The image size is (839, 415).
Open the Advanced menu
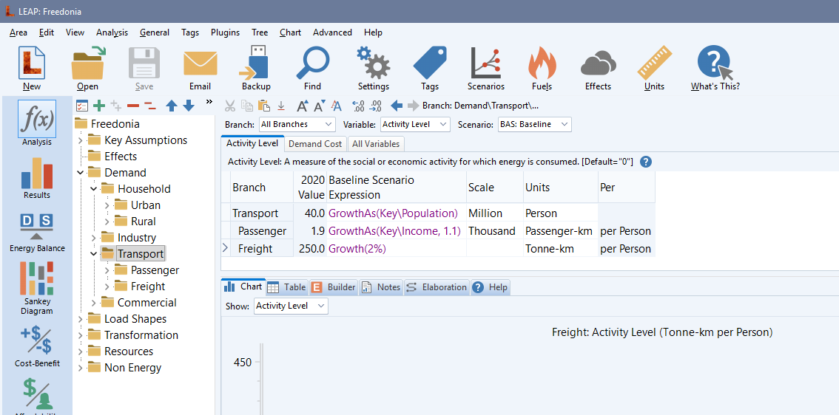click(x=332, y=32)
